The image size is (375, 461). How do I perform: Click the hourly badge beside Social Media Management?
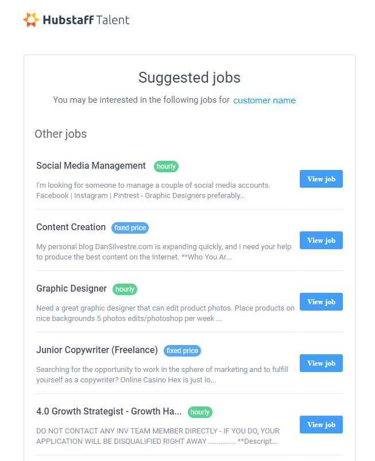(x=166, y=166)
